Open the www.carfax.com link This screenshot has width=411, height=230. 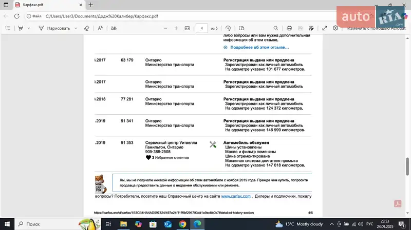(x=236, y=196)
